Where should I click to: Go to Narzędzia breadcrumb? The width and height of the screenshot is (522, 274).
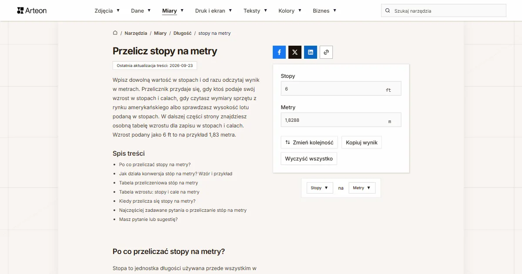pyautogui.click(x=136, y=33)
